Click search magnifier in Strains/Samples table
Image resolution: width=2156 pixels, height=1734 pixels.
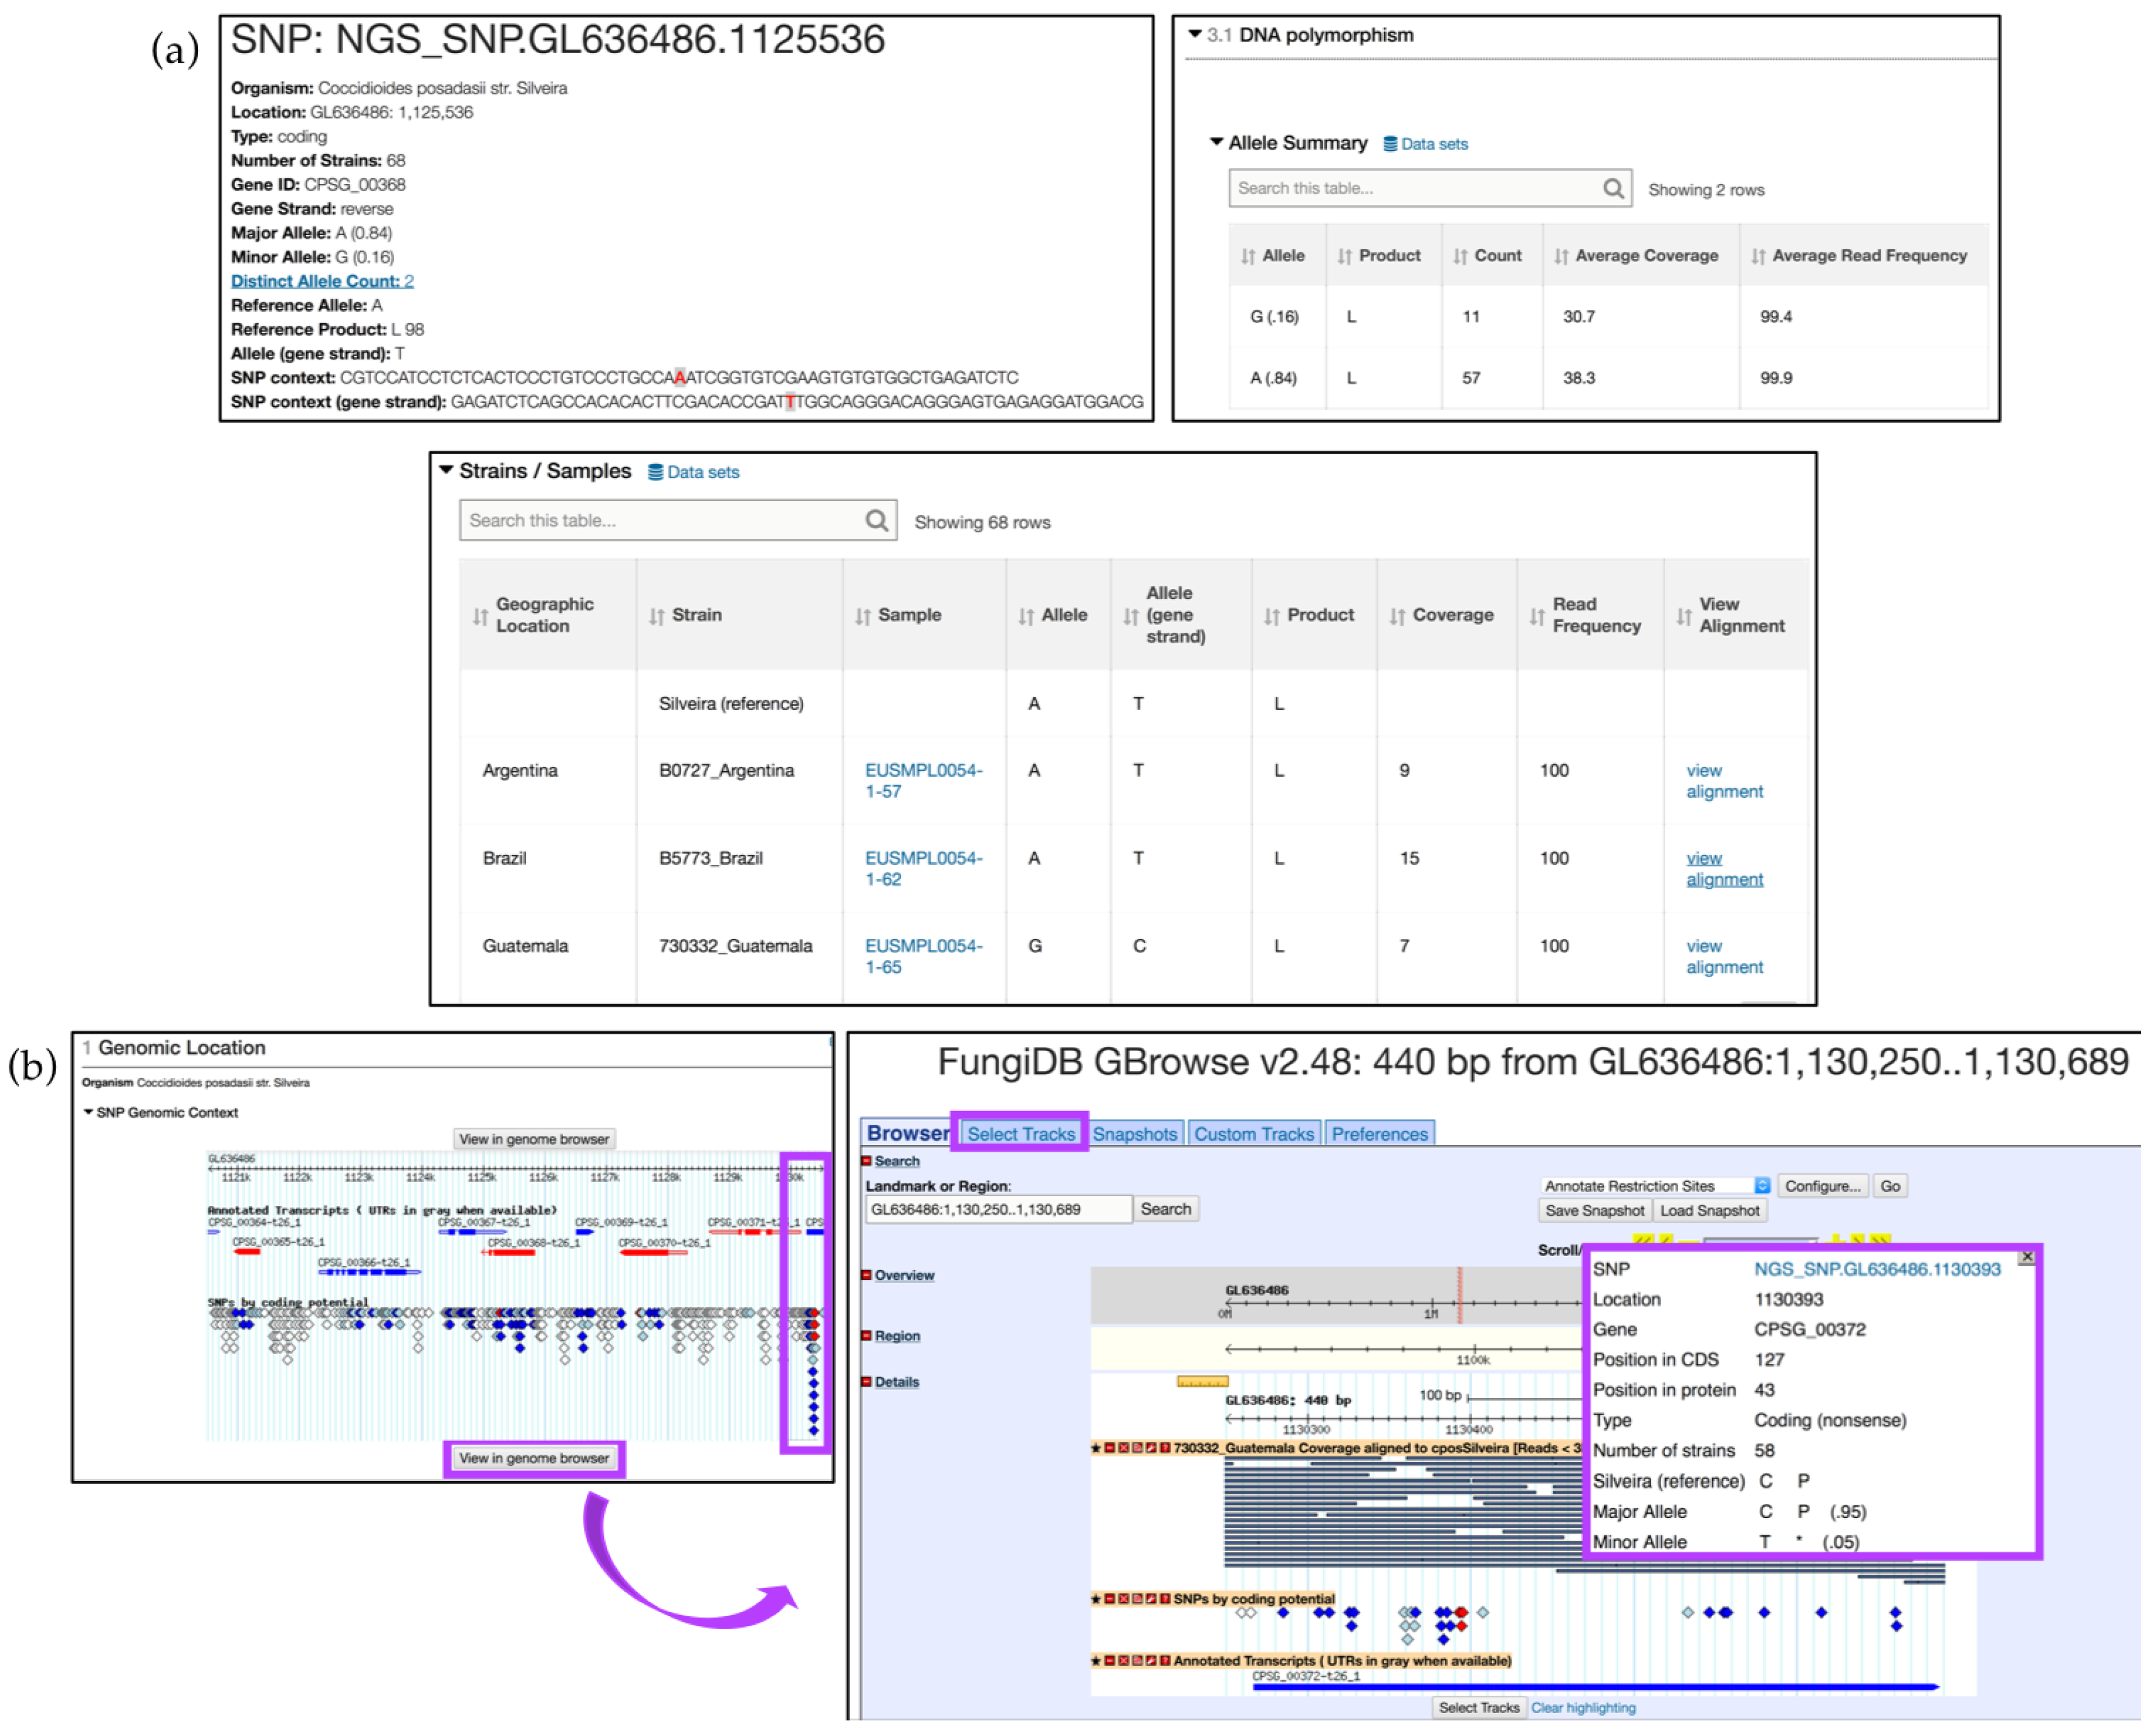click(877, 521)
